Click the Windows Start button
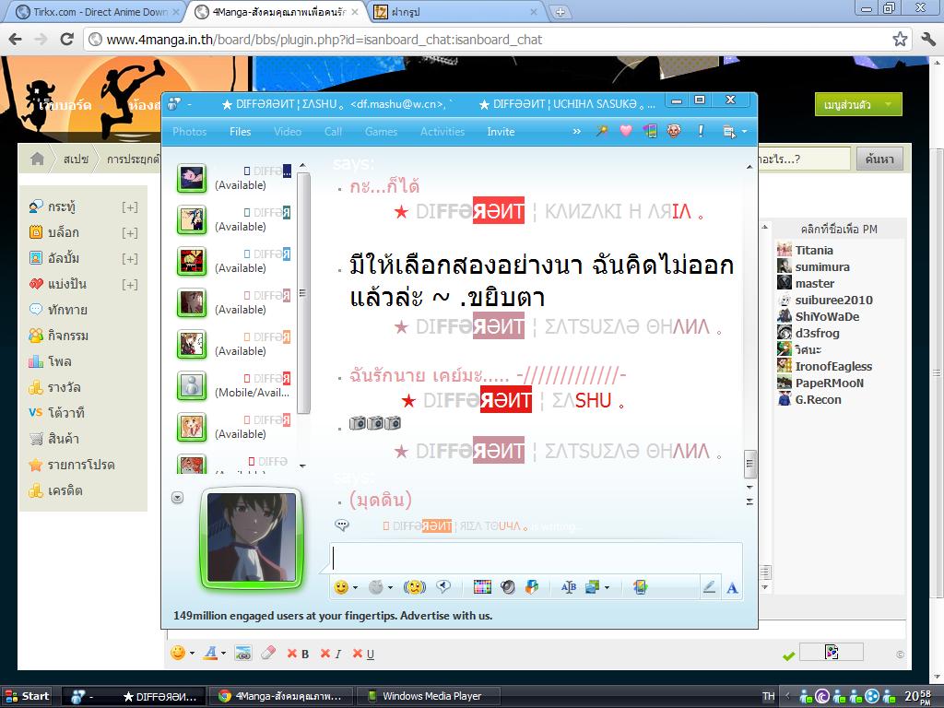The height and width of the screenshot is (708, 944). 27,697
